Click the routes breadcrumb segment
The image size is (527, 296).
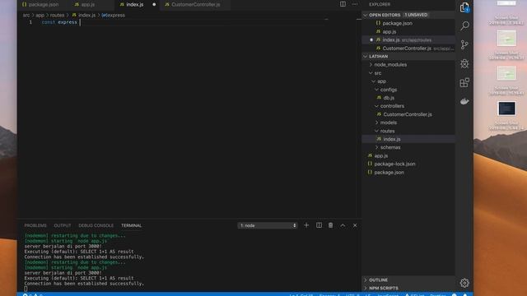[57, 15]
